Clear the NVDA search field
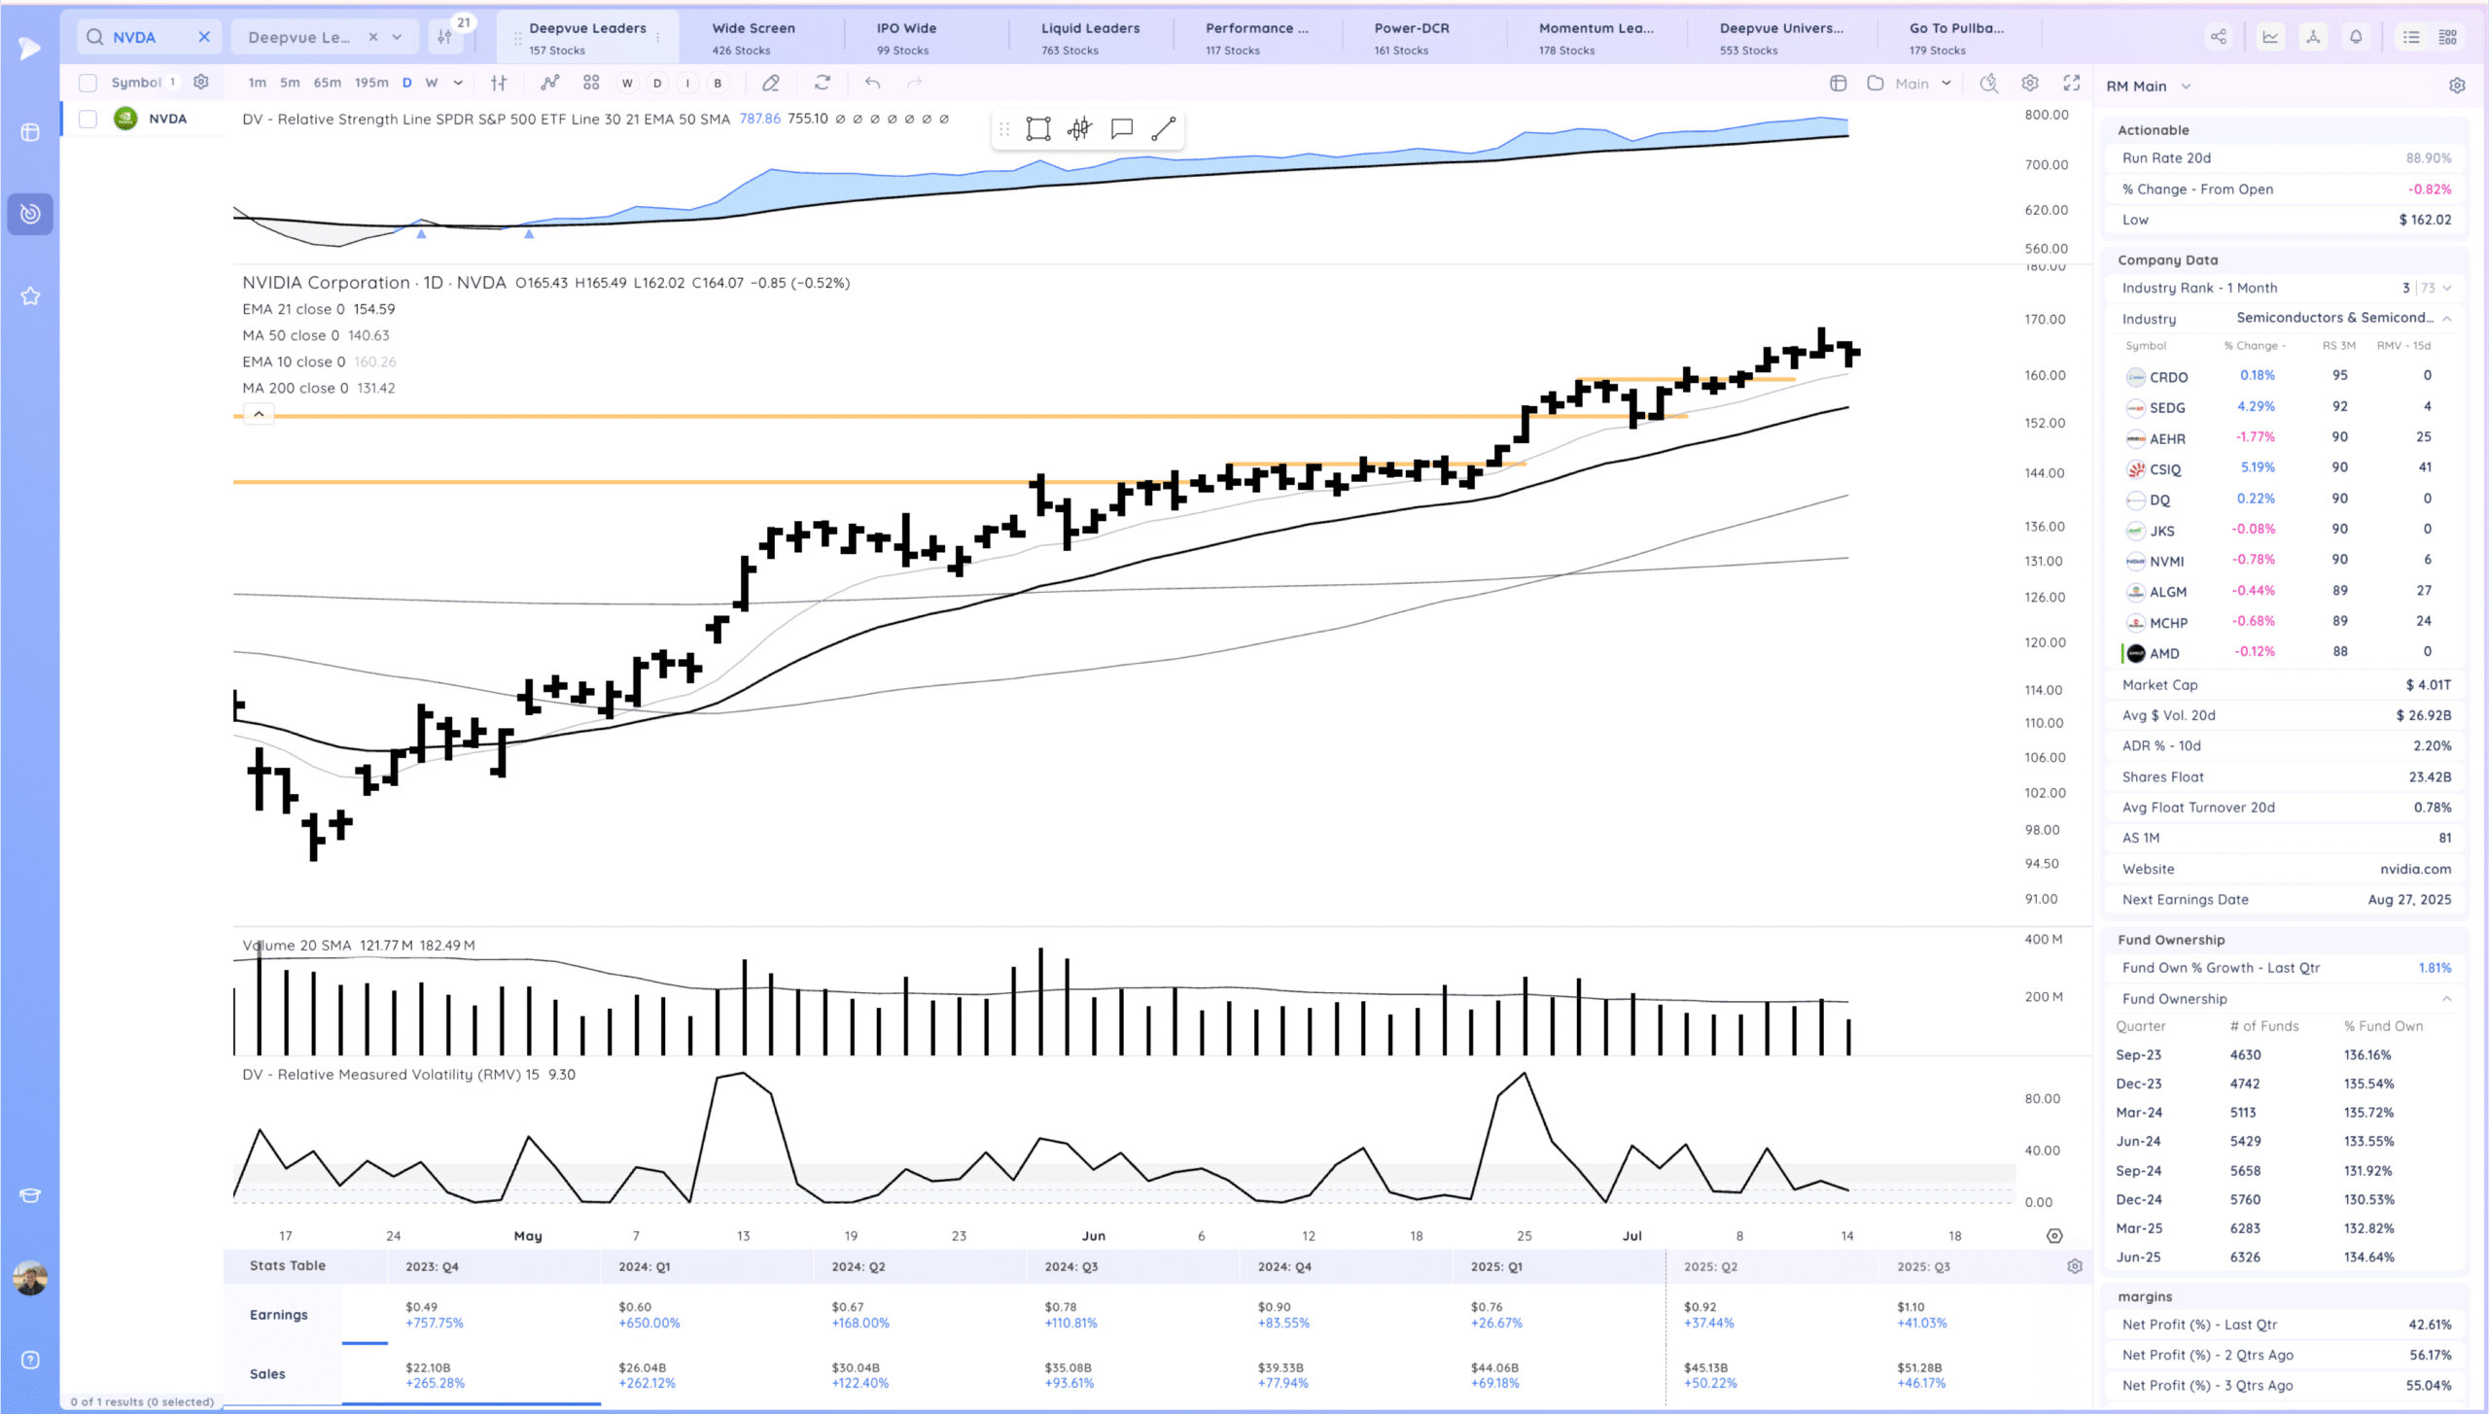 click(x=204, y=37)
